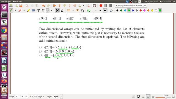Expand the drawing type dropdown

(51, 10)
